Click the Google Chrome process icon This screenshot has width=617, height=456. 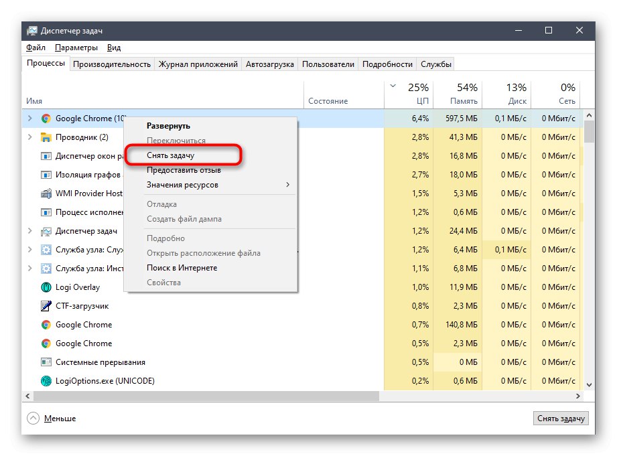pos(46,118)
